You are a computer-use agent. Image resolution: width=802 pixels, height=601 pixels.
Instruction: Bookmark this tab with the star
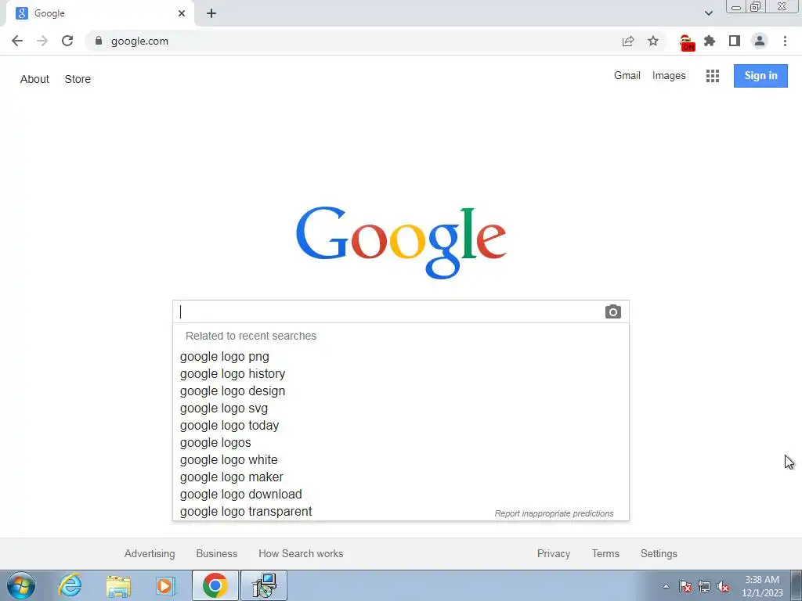(653, 41)
